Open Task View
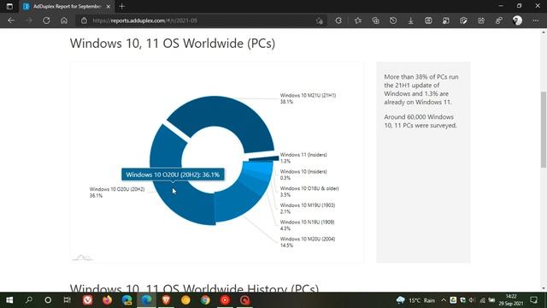The image size is (547, 308). click(x=67, y=300)
